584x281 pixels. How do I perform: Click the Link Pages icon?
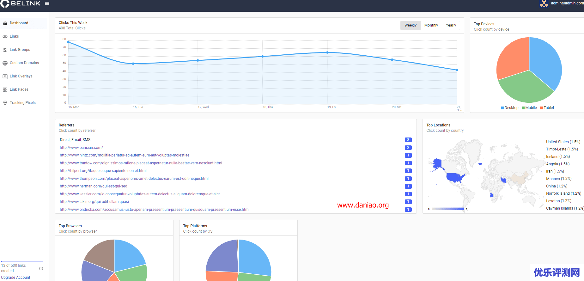[5, 90]
